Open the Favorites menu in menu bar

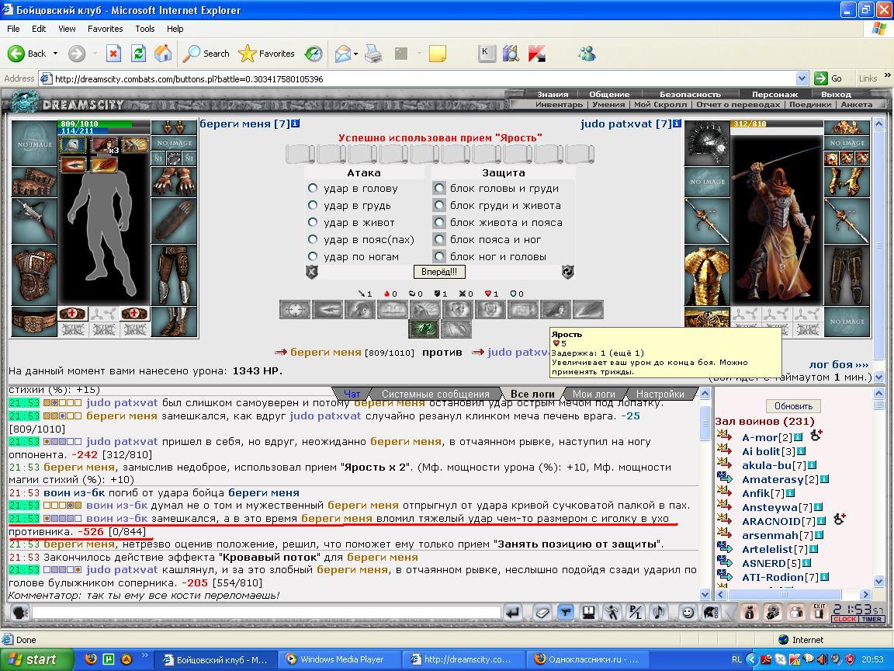pyautogui.click(x=105, y=29)
